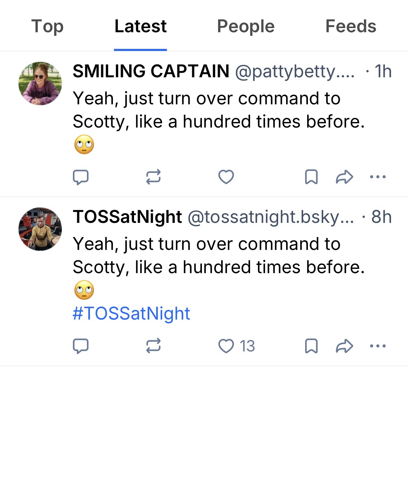
Task: Switch to the People tab
Action: click(x=246, y=26)
